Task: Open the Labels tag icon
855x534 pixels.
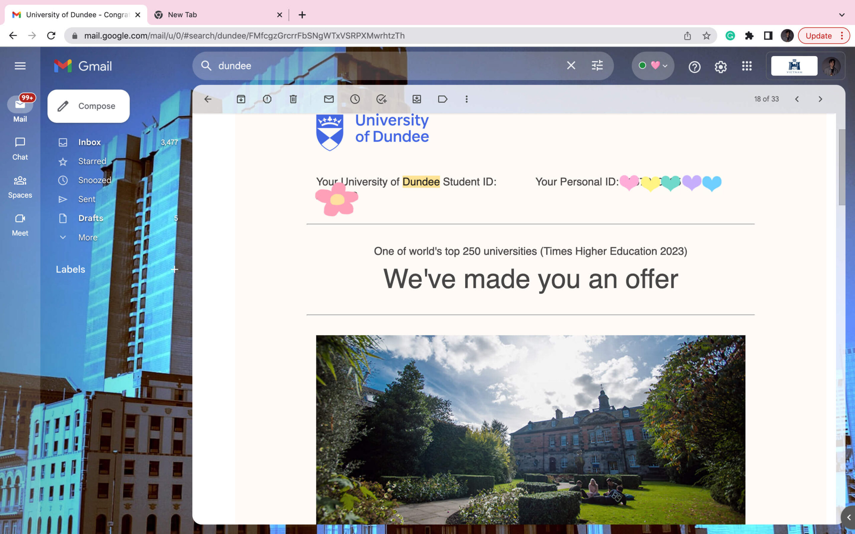Action: point(442,99)
